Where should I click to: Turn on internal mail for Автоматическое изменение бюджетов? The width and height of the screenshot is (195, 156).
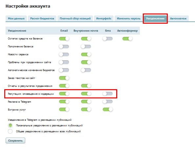click(86, 70)
